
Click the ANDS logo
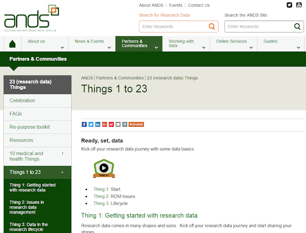coord(32,18)
